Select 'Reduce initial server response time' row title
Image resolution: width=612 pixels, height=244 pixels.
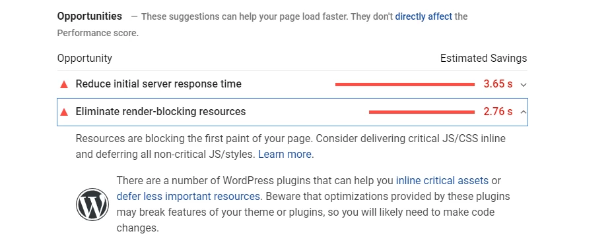pos(158,84)
